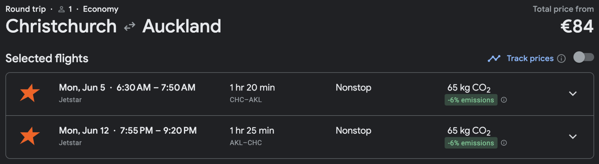Click the -6% emissions badge for Jun 12

coord(471,143)
